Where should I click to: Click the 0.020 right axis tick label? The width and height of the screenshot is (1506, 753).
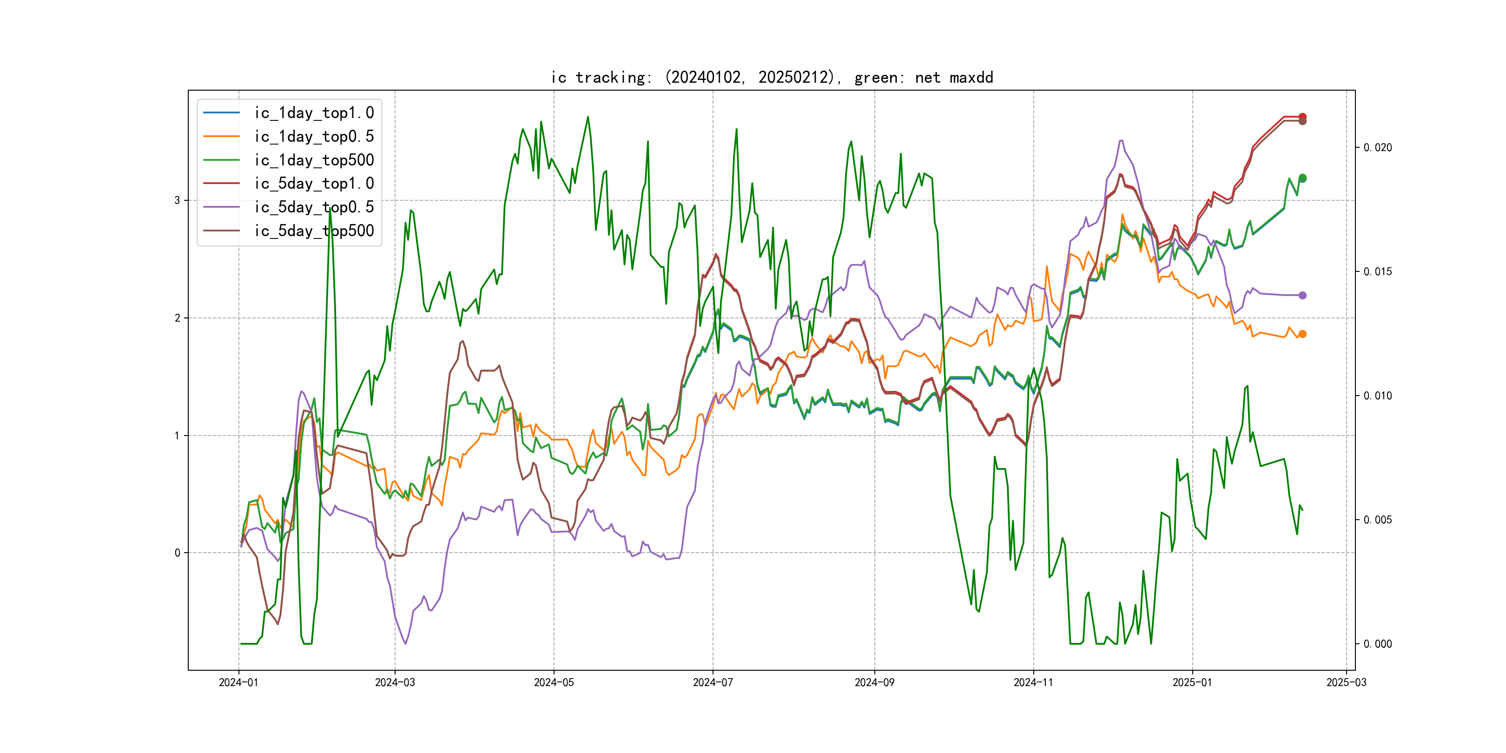tap(1377, 147)
